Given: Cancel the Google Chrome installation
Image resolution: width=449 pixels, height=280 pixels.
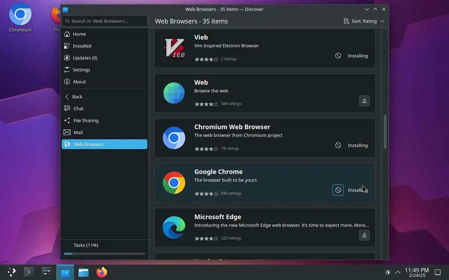Looking at the screenshot, I should (x=338, y=190).
